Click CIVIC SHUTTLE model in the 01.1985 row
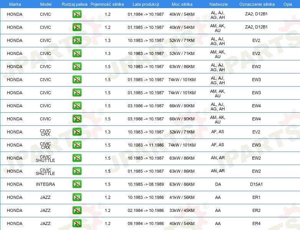The image size is (300, 230). (45, 172)
